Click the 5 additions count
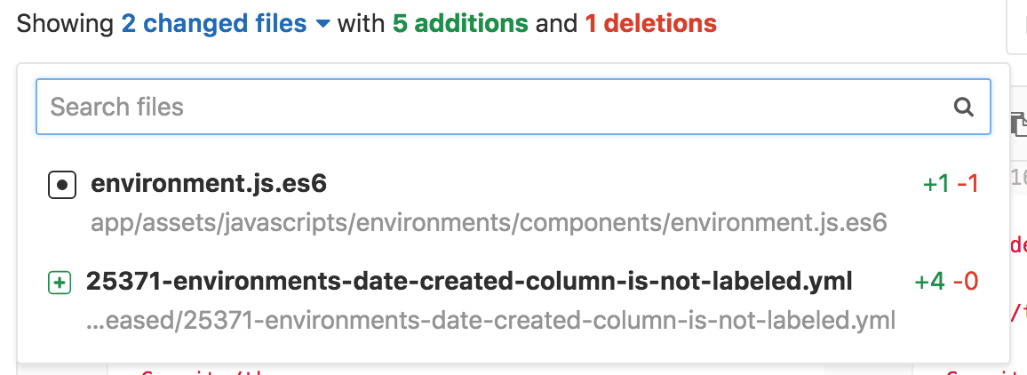 pyautogui.click(x=460, y=24)
